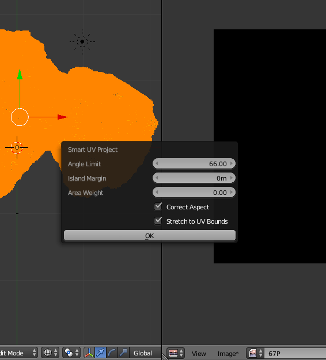Select the translate manipulator arrow icon

(100, 353)
